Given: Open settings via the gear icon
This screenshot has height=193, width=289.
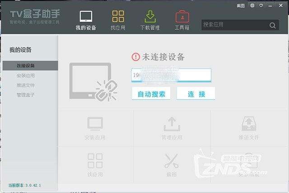Looking at the screenshot, I should pos(252,5).
